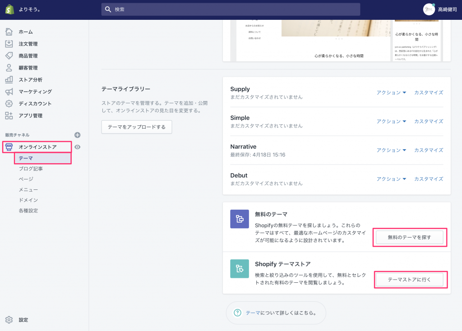Click the マーケティング megaphone icon

(9, 92)
